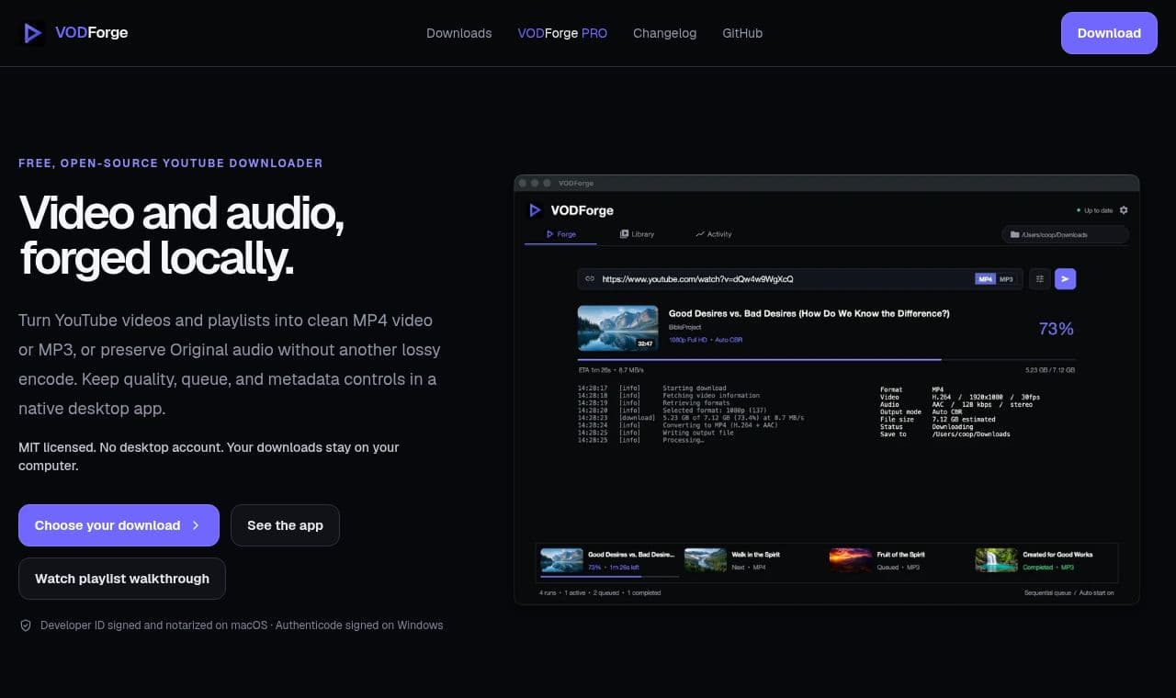Click the "BibleProject" channel name
1176x698 pixels.
click(x=684, y=327)
